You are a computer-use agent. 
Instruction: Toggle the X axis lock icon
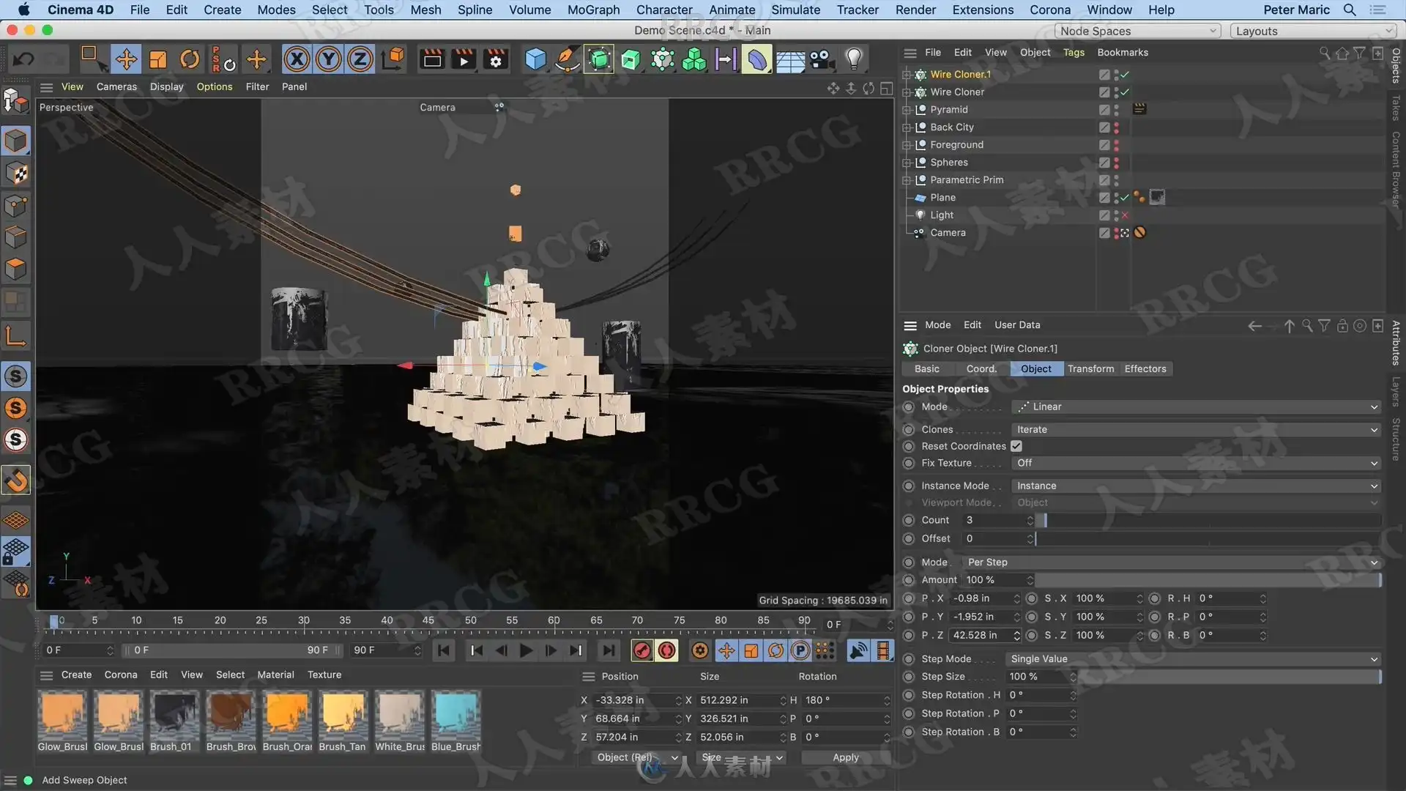click(297, 59)
